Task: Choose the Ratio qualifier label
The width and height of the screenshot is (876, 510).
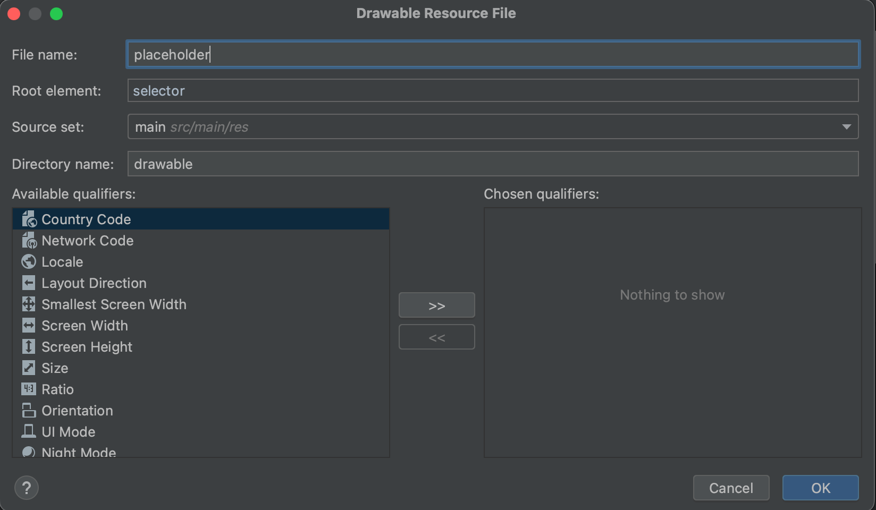Action: point(57,389)
